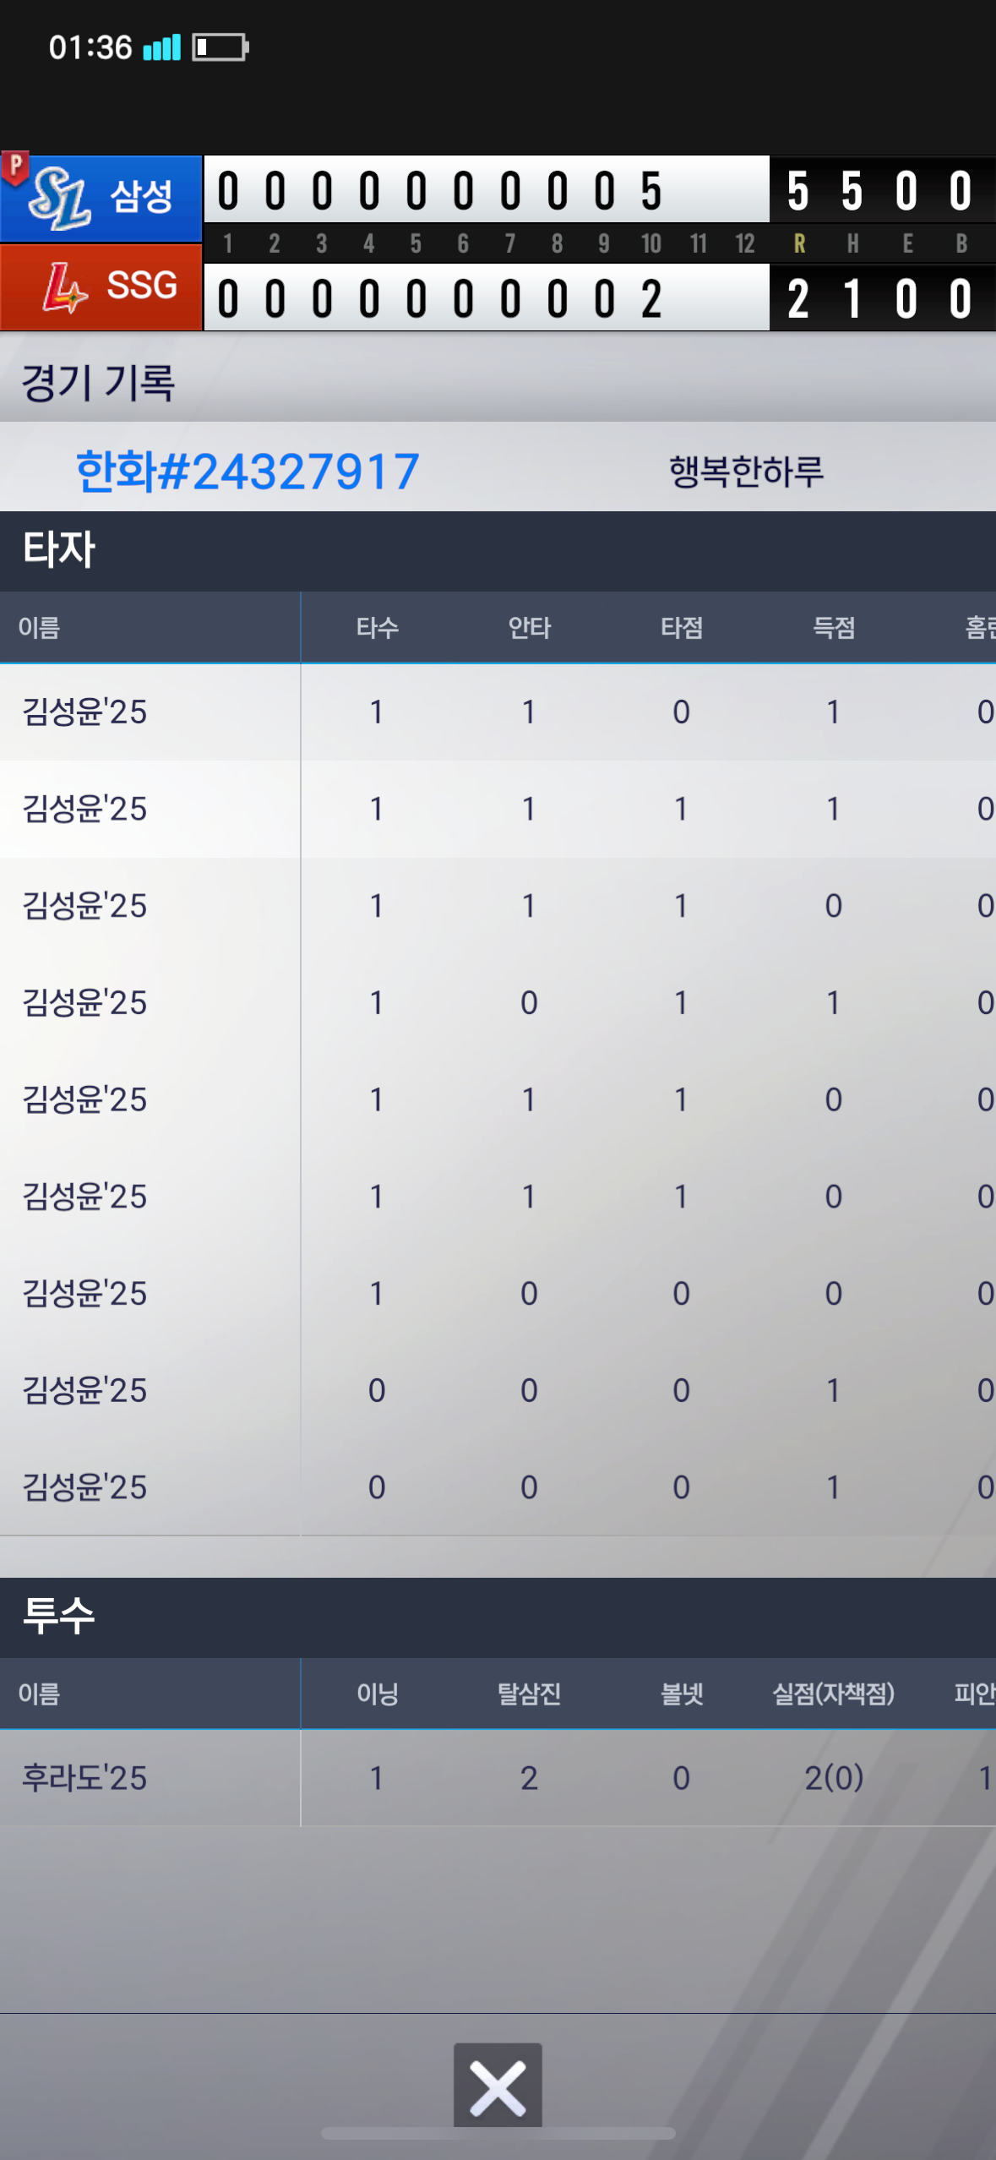Tap the battery icon in status bar
This screenshot has width=996, height=2160.
pos(220,47)
